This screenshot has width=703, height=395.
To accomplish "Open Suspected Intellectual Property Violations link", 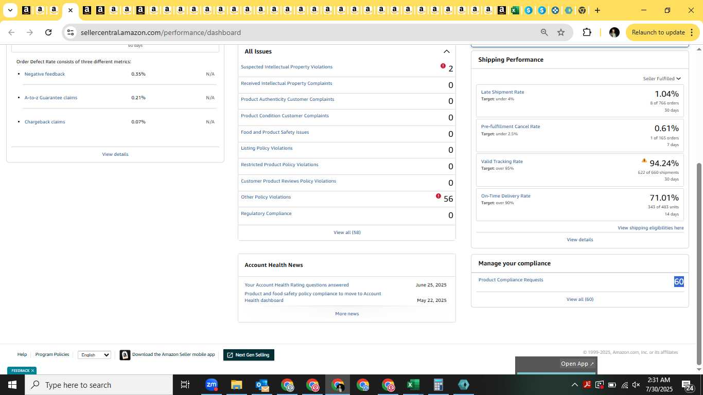I will click(x=287, y=67).
